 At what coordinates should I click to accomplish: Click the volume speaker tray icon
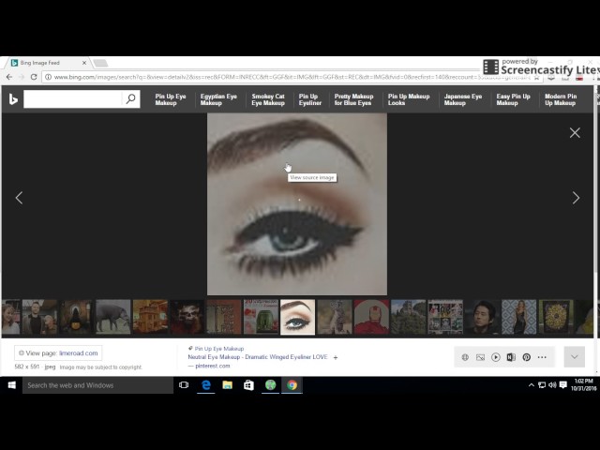coord(552,385)
